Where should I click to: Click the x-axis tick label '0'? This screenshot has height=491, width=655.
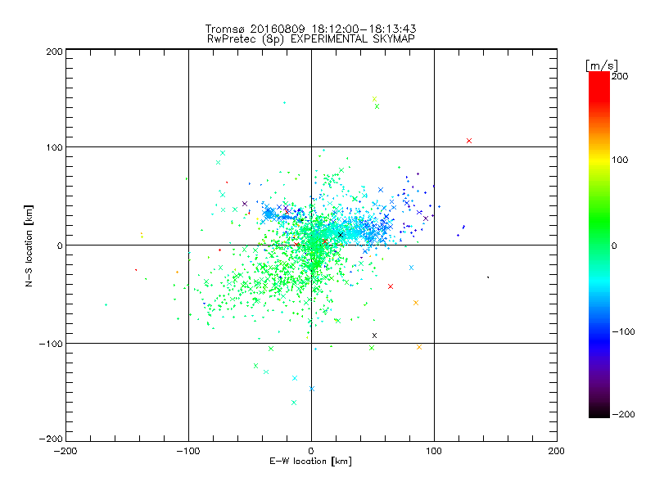[x=311, y=451]
